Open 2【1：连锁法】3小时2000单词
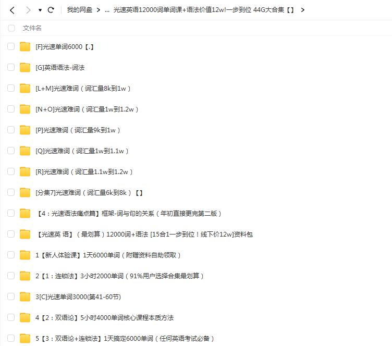The width and height of the screenshot is (392, 346). pos(120,276)
